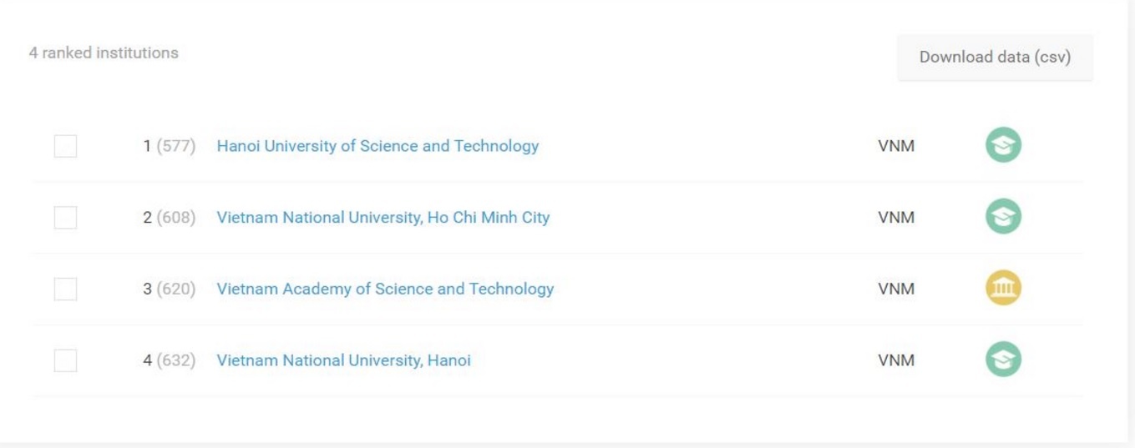This screenshot has height=448, width=1135.
Task: Check the box beside Vietnam Academy of Science and Technology
Action: coord(65,289)
